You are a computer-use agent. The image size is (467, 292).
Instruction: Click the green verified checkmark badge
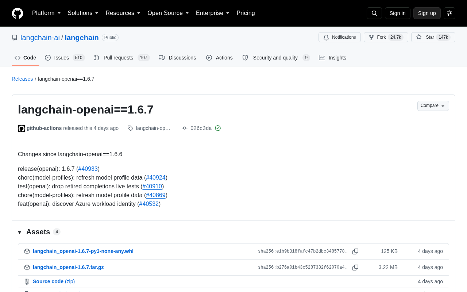click(218, 128)
